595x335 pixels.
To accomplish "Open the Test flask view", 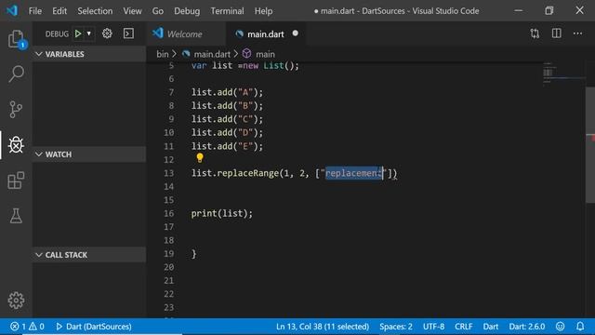I will 16,216.
